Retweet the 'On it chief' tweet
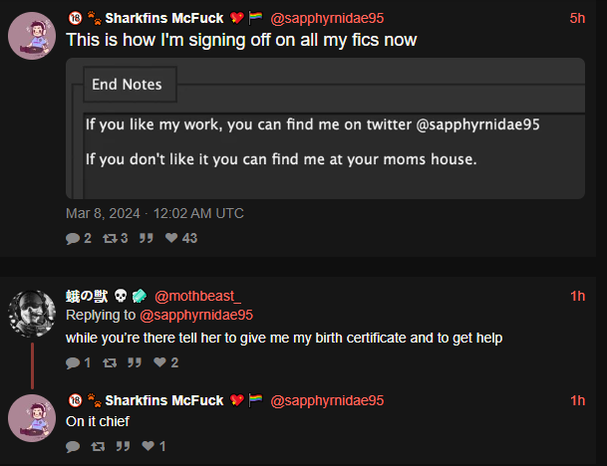607x466 pixels. click(x=98, y=447)
